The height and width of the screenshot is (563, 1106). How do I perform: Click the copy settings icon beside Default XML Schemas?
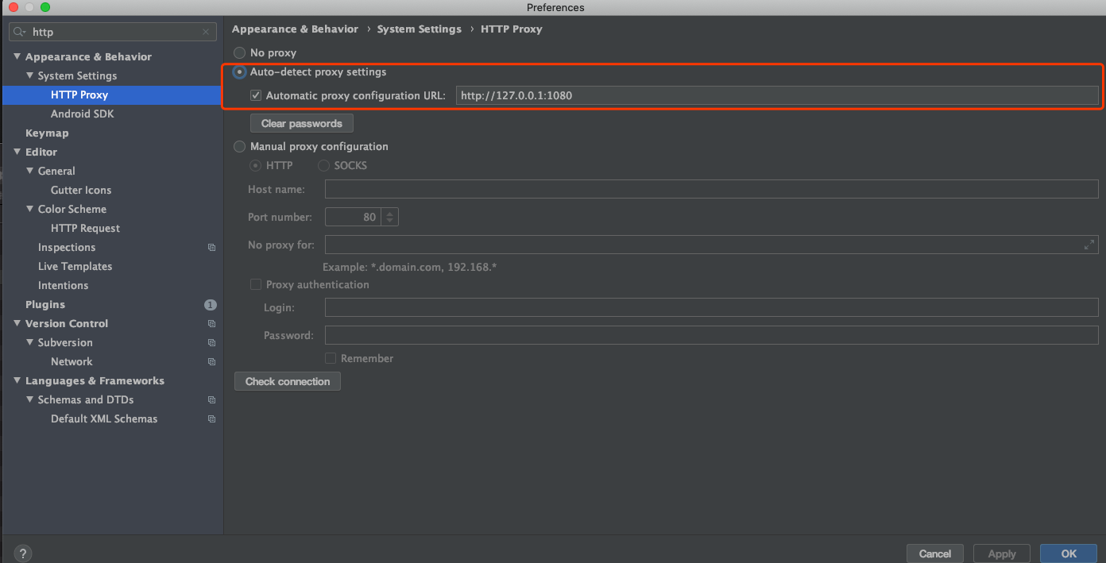[x=211, y=418]
